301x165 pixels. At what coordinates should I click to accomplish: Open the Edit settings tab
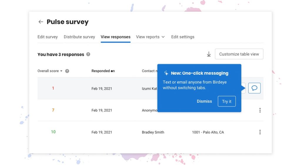(183, 37)
